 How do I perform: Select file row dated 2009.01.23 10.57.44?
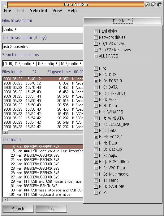(x=43, y=96)
